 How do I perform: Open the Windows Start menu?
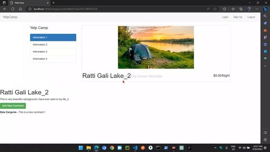[81, 148]
